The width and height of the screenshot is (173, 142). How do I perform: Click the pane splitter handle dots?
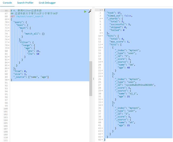coord(94,79)
